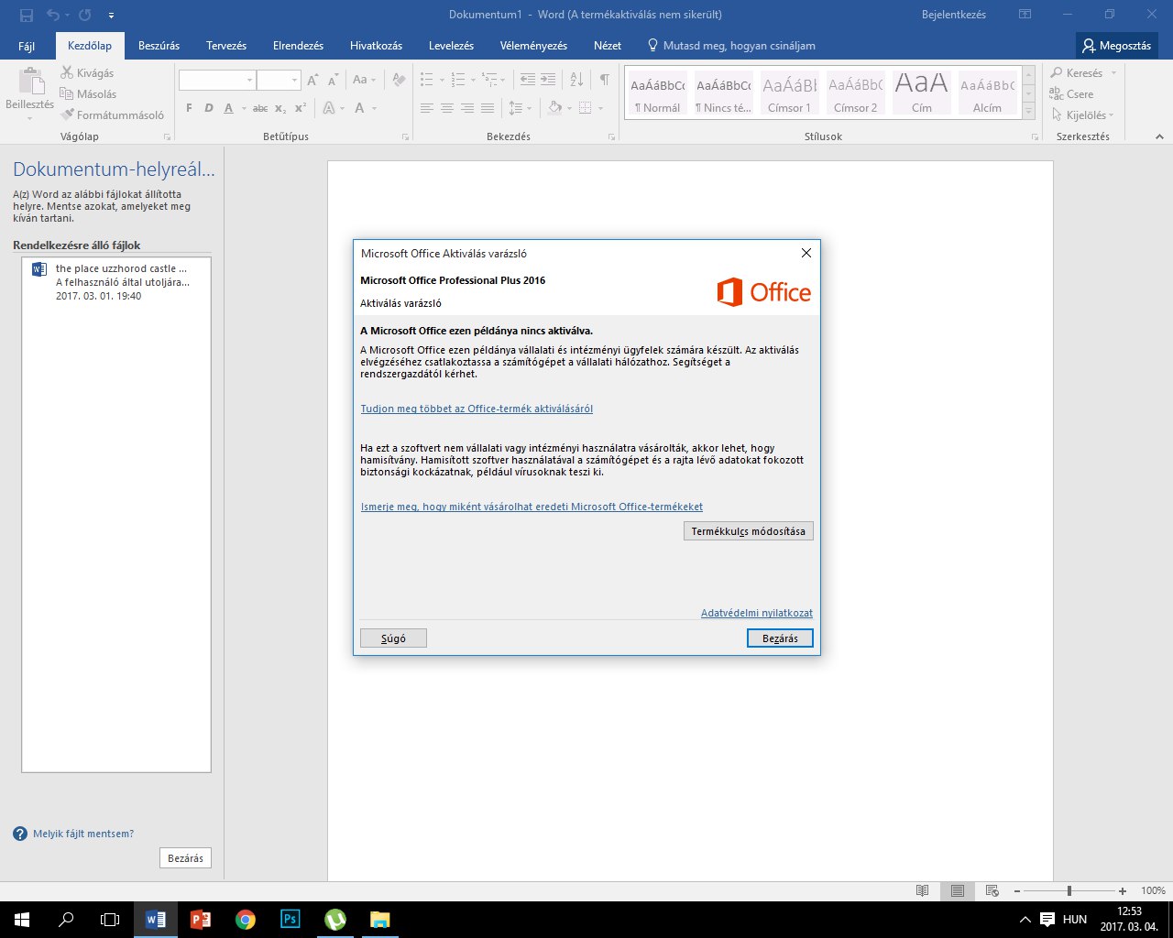Increase font size with grow font icon

click(x=313, y=81)
